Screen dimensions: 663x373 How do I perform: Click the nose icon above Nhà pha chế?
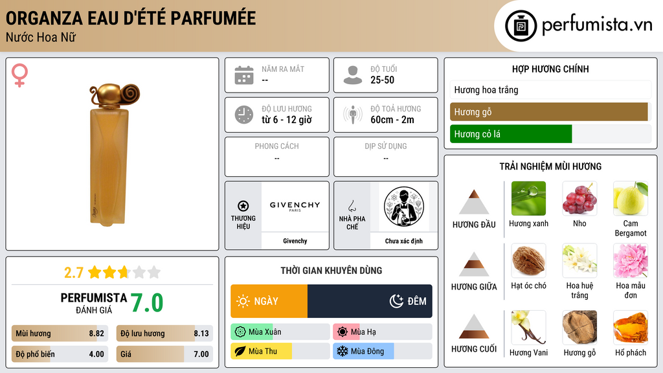click(x=352, y=206)
